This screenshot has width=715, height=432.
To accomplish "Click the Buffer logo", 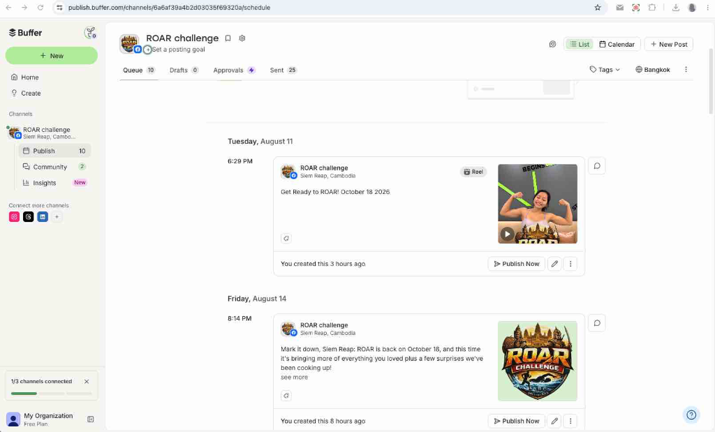I will 25,33.
